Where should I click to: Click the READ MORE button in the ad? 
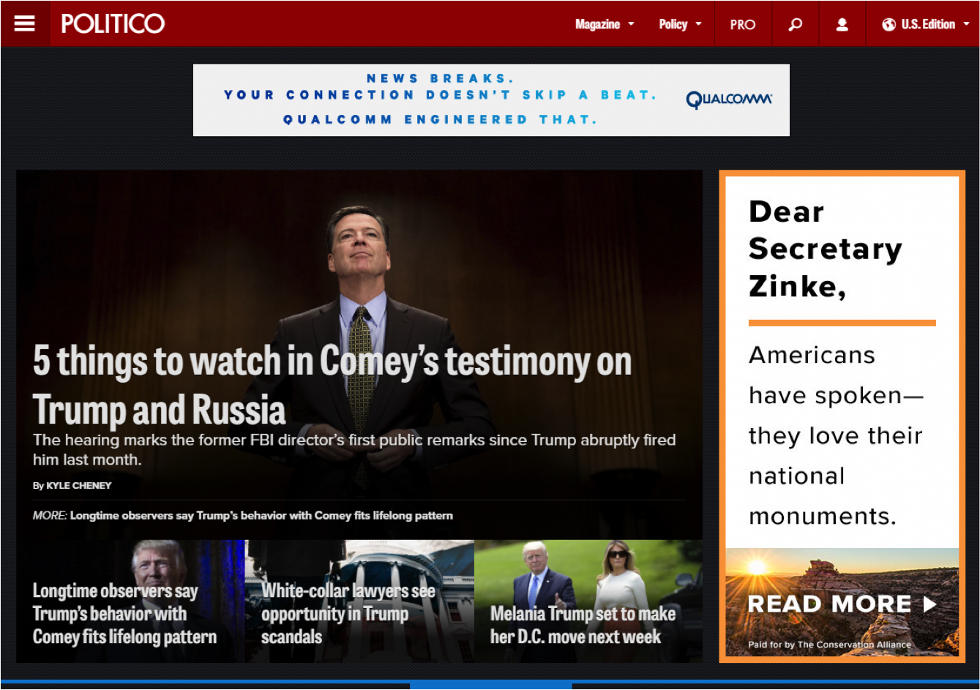842,604
